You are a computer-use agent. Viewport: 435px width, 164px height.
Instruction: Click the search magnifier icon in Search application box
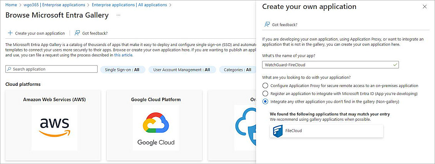pos(9,69)
